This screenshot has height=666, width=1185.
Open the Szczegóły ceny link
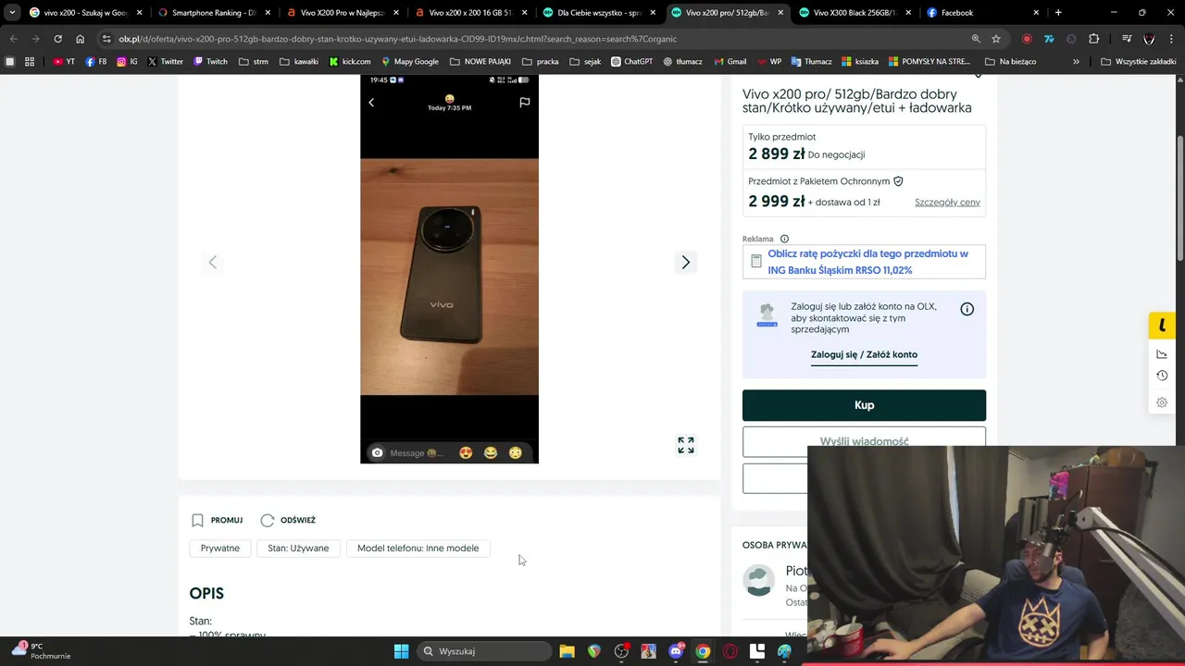tap(947, 202)
